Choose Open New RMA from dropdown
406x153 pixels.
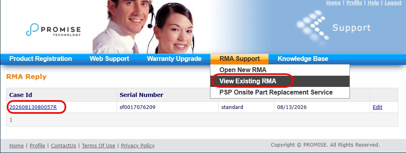(x=280, y=70)
